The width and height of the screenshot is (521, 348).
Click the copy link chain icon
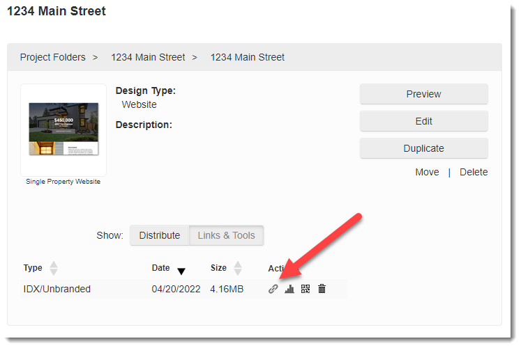pyautogui.click(x=273, y=289)
